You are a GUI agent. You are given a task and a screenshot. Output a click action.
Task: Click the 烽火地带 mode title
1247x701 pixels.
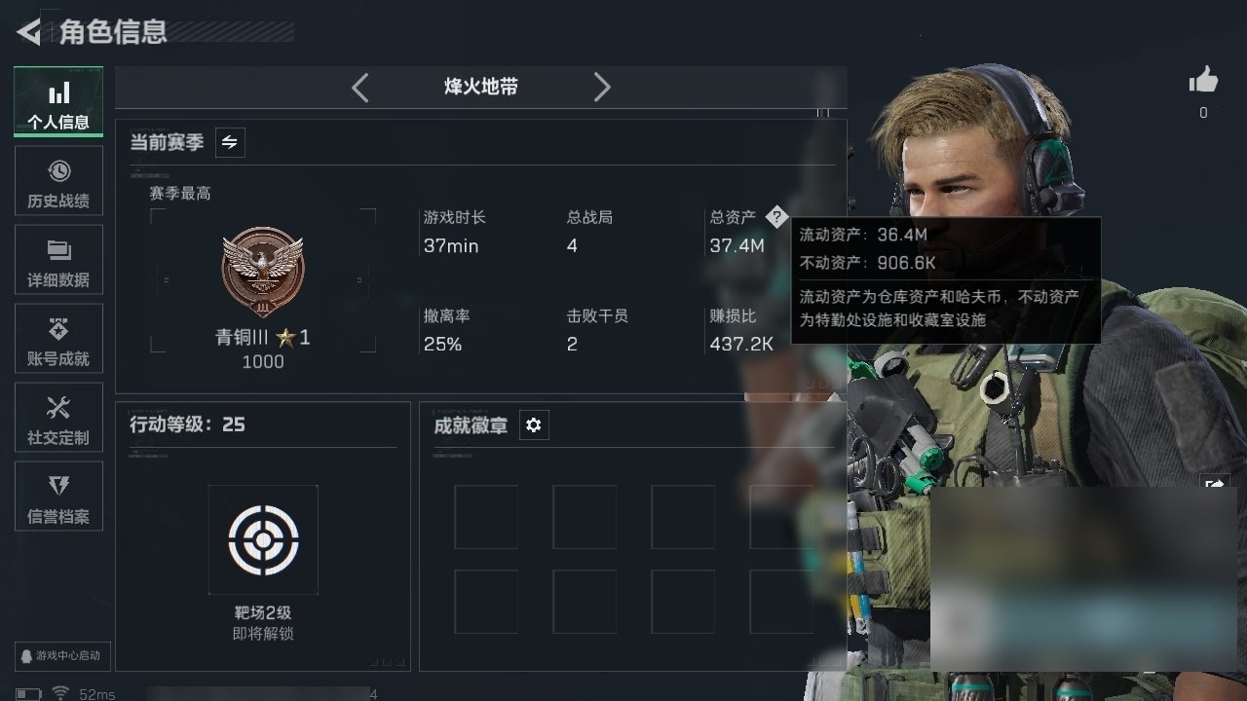point(481,88)
